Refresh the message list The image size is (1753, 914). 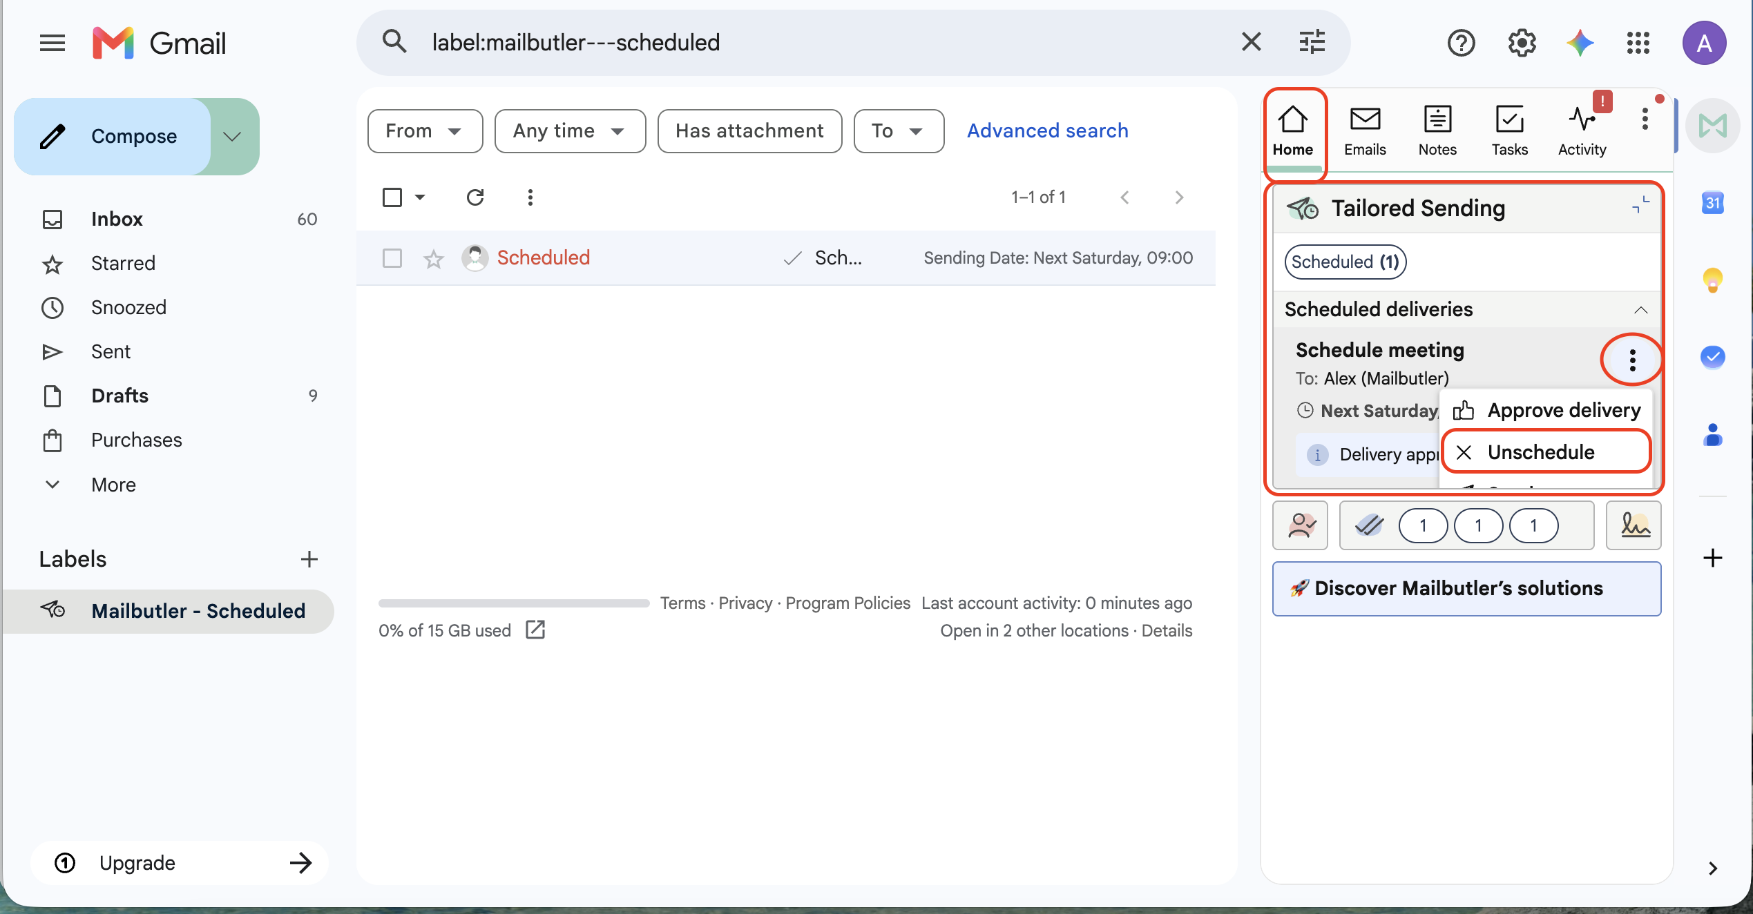pyautogui.click(x=475, y=197)
